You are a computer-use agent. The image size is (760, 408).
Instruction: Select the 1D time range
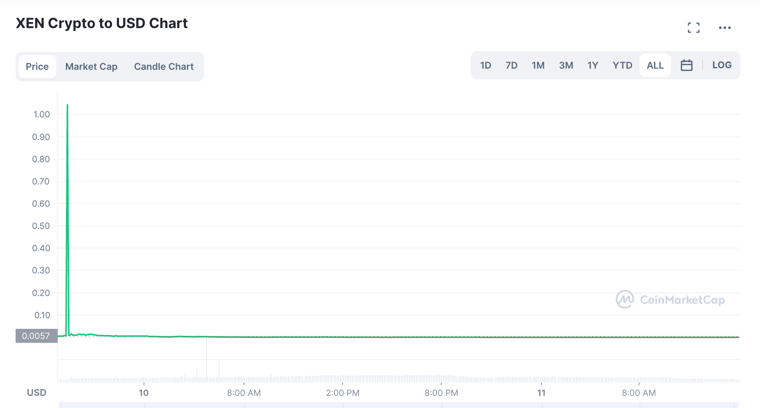pyautogui.click(x=486, y=65)
